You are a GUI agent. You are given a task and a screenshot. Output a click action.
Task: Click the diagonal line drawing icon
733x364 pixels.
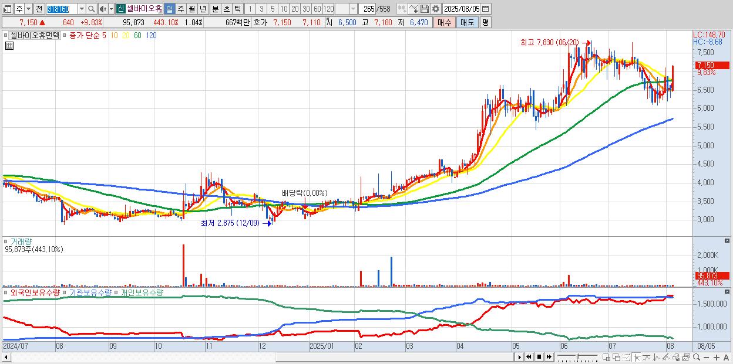pyautogui.click(x=667, y=358)
